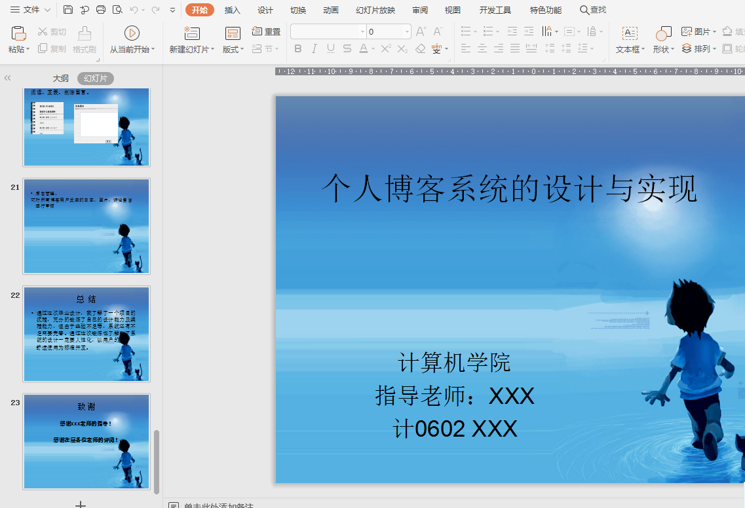Click the numbered list icon
The width and height of the screenshot is (745, 508).
pyautogui.click(x=488, y=31)
